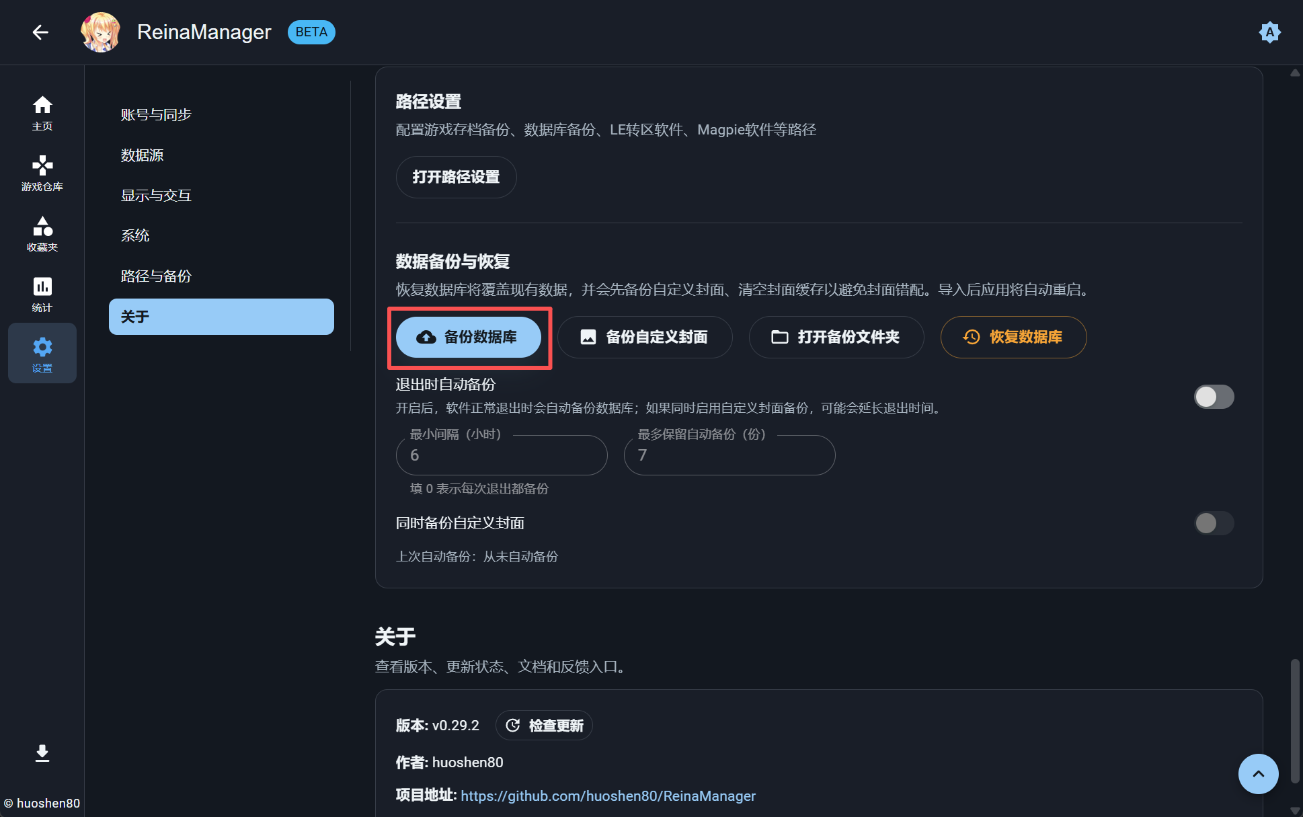Focus the 最小间隔(小时) input field

click(x=502, y=455)
